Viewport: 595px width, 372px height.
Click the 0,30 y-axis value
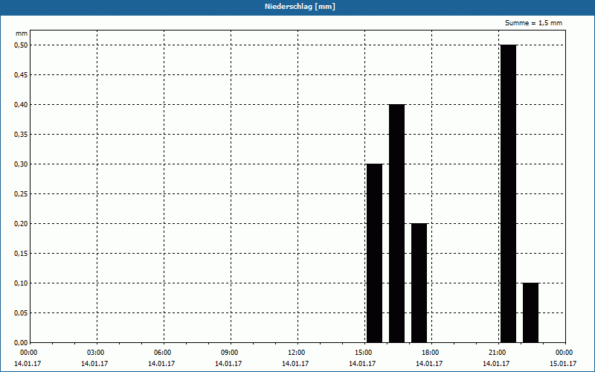coord(21,164)
